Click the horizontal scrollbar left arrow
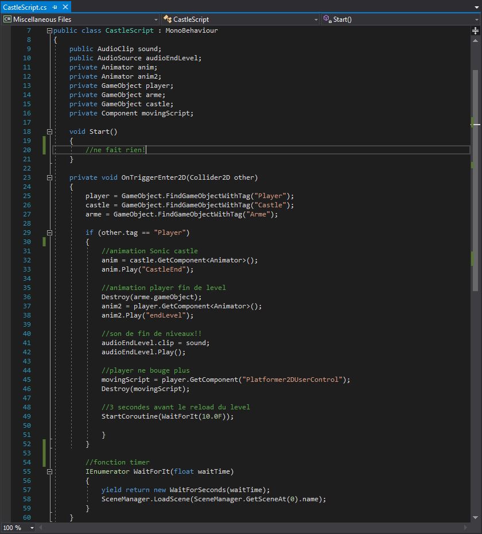482x534 pixels. coord(41,528)
